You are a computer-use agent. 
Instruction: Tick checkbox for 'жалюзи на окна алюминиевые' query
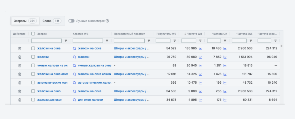[33, 74]
